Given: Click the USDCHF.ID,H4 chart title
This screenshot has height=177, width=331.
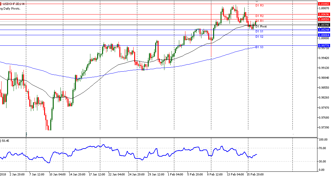Looking at the screenshot, I should pos(14,4).
